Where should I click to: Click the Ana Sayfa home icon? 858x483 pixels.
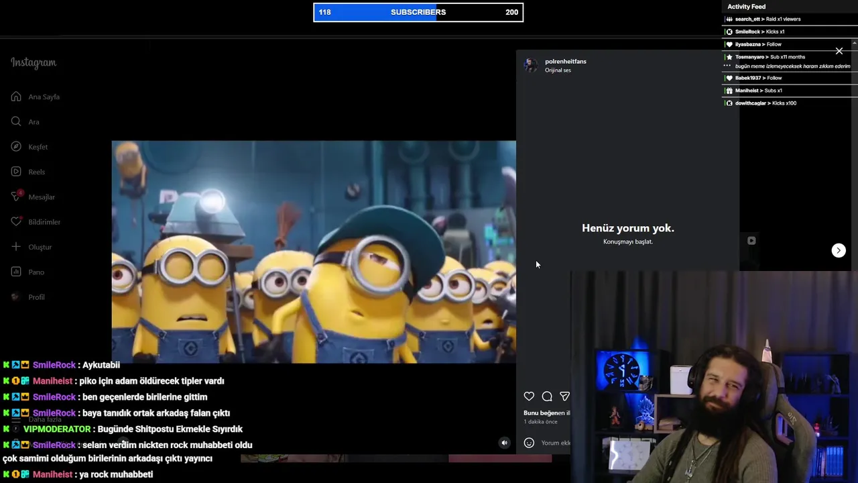click(x=16, y=97)
